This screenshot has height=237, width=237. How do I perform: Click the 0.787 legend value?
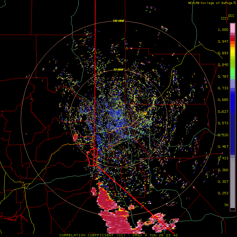coord(223,76)
